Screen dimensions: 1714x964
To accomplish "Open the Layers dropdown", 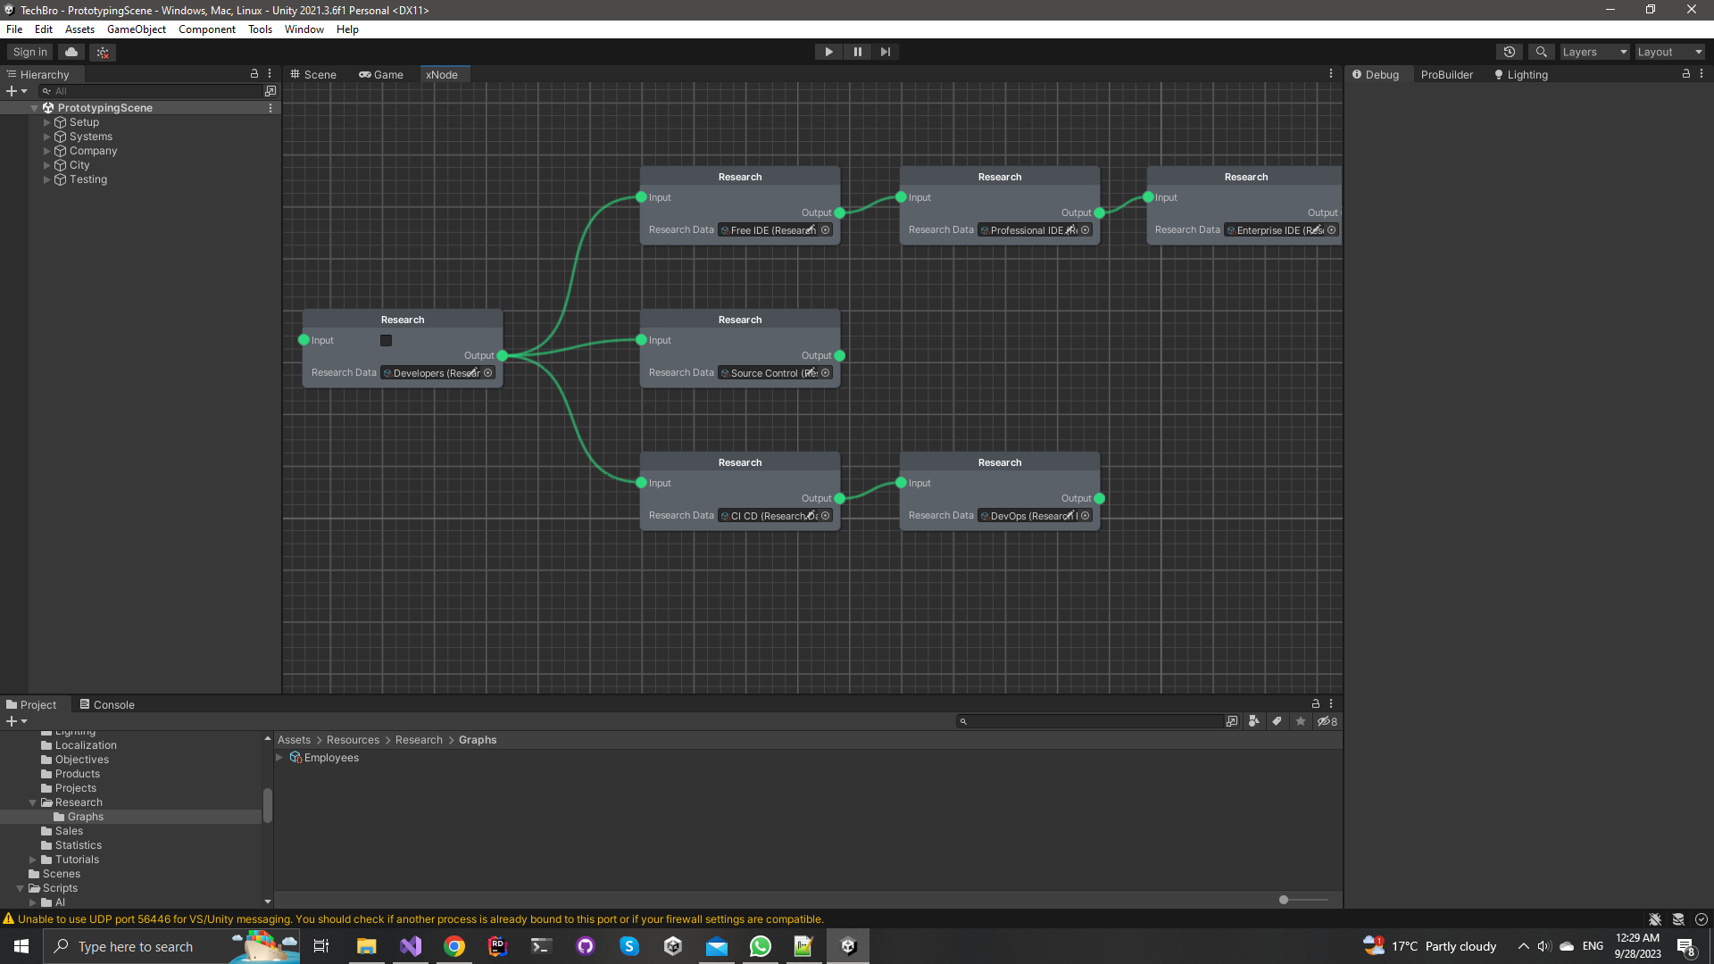I will coord(1594,52).
